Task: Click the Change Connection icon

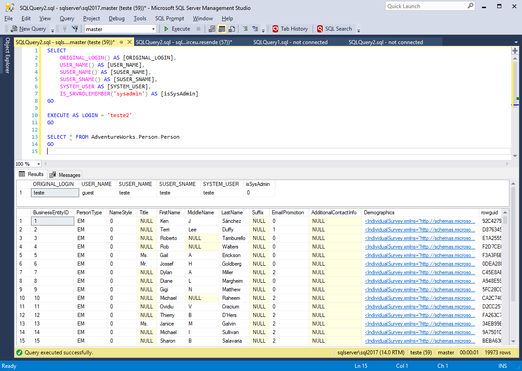Action: pos(75,29)
